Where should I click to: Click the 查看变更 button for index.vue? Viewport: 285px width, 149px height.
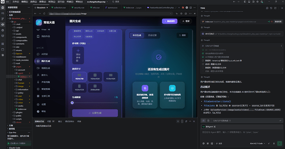[278, 22]
